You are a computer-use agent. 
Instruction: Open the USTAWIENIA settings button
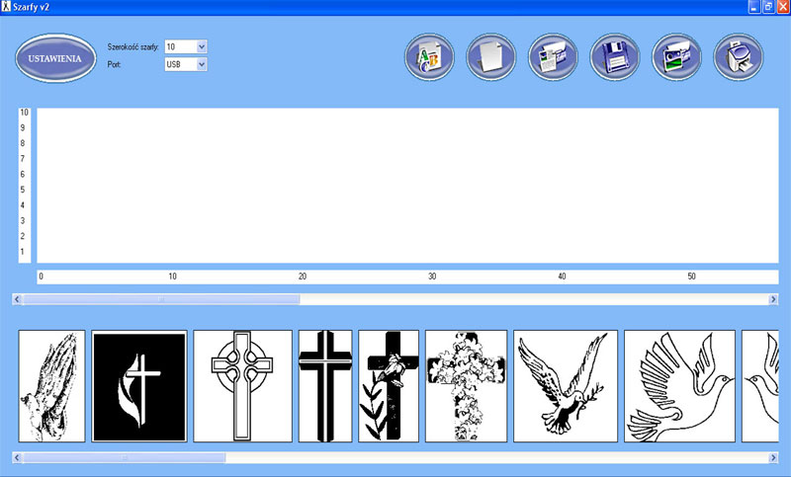[55, 58]
